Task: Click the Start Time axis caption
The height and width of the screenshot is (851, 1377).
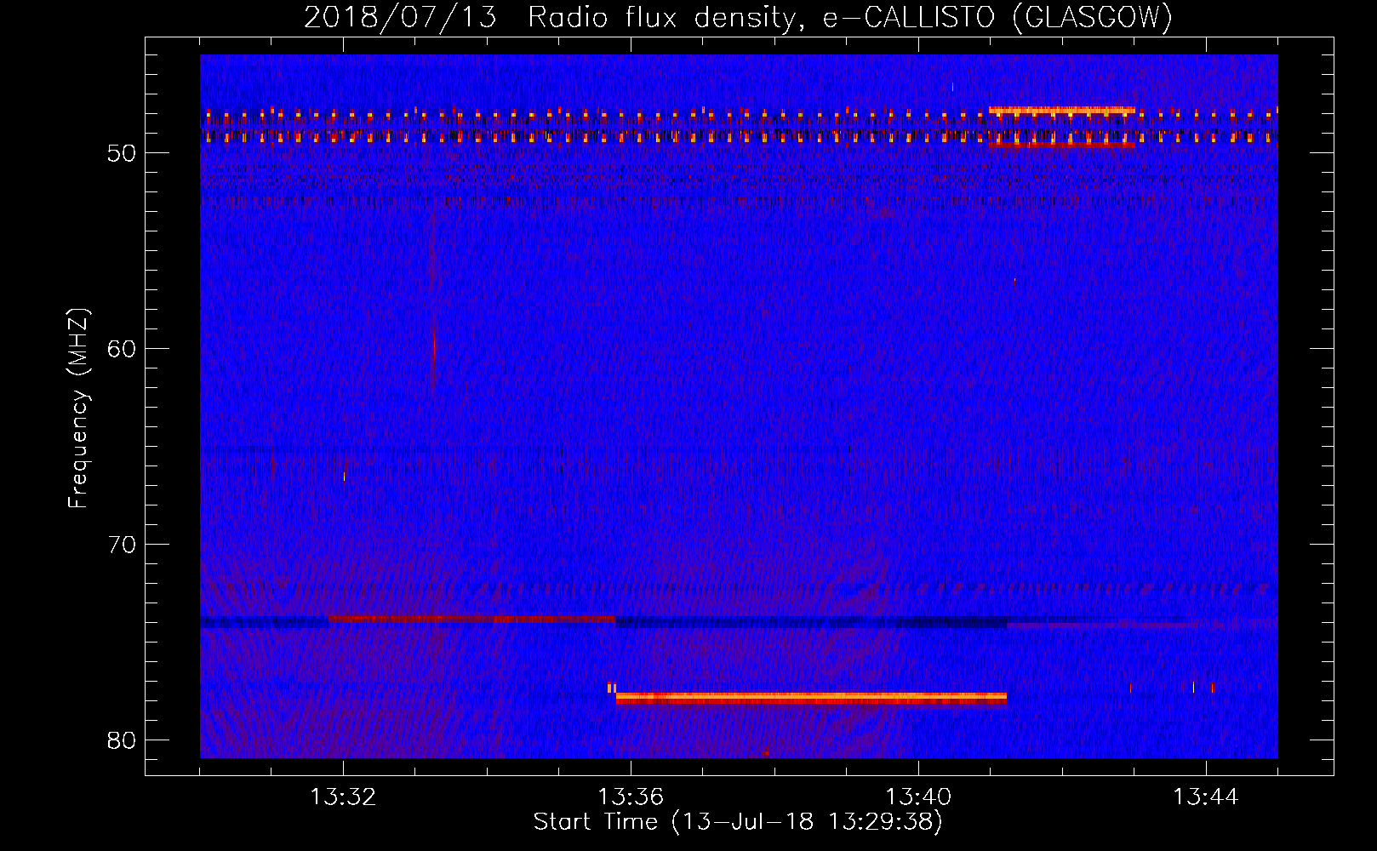Action: click(738, 822)
